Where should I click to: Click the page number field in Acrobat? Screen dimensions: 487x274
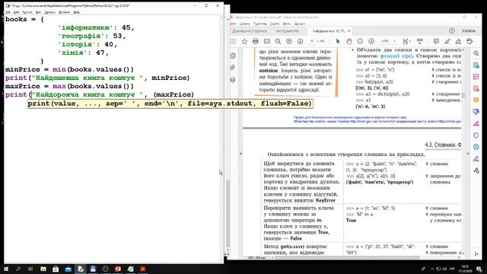[x=312, y=41]
